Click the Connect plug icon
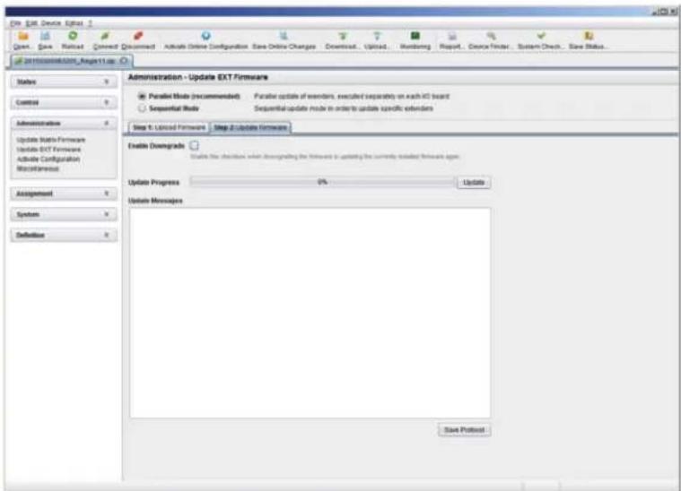This screenshot has width=681, height=491. (105, 36)
